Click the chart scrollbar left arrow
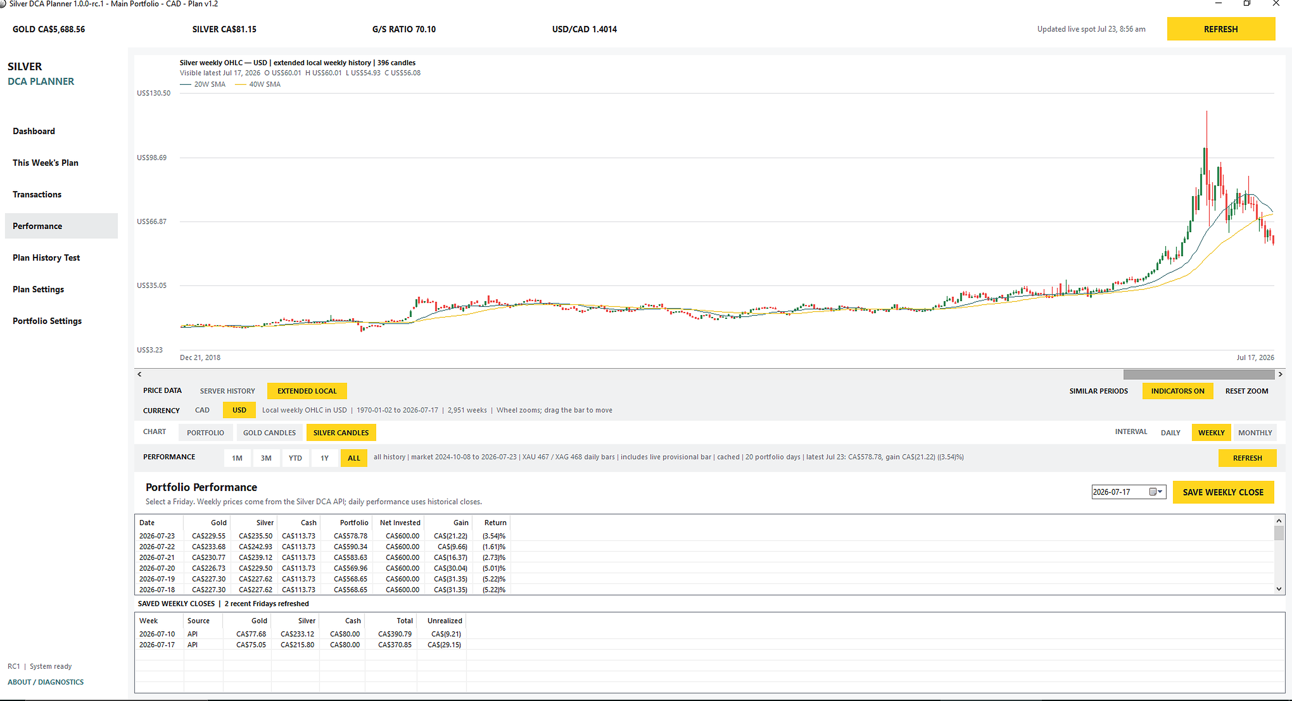This screenshot has height=701, width=1292. tap(139, 374)
